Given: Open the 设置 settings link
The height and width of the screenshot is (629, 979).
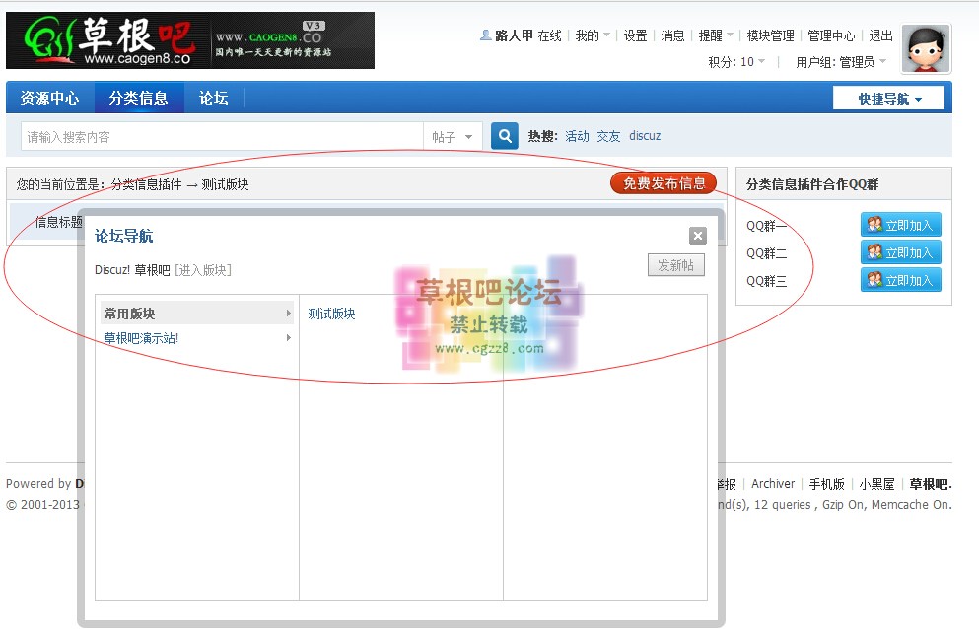Looking at the screenshot, I should click(636, 35).
